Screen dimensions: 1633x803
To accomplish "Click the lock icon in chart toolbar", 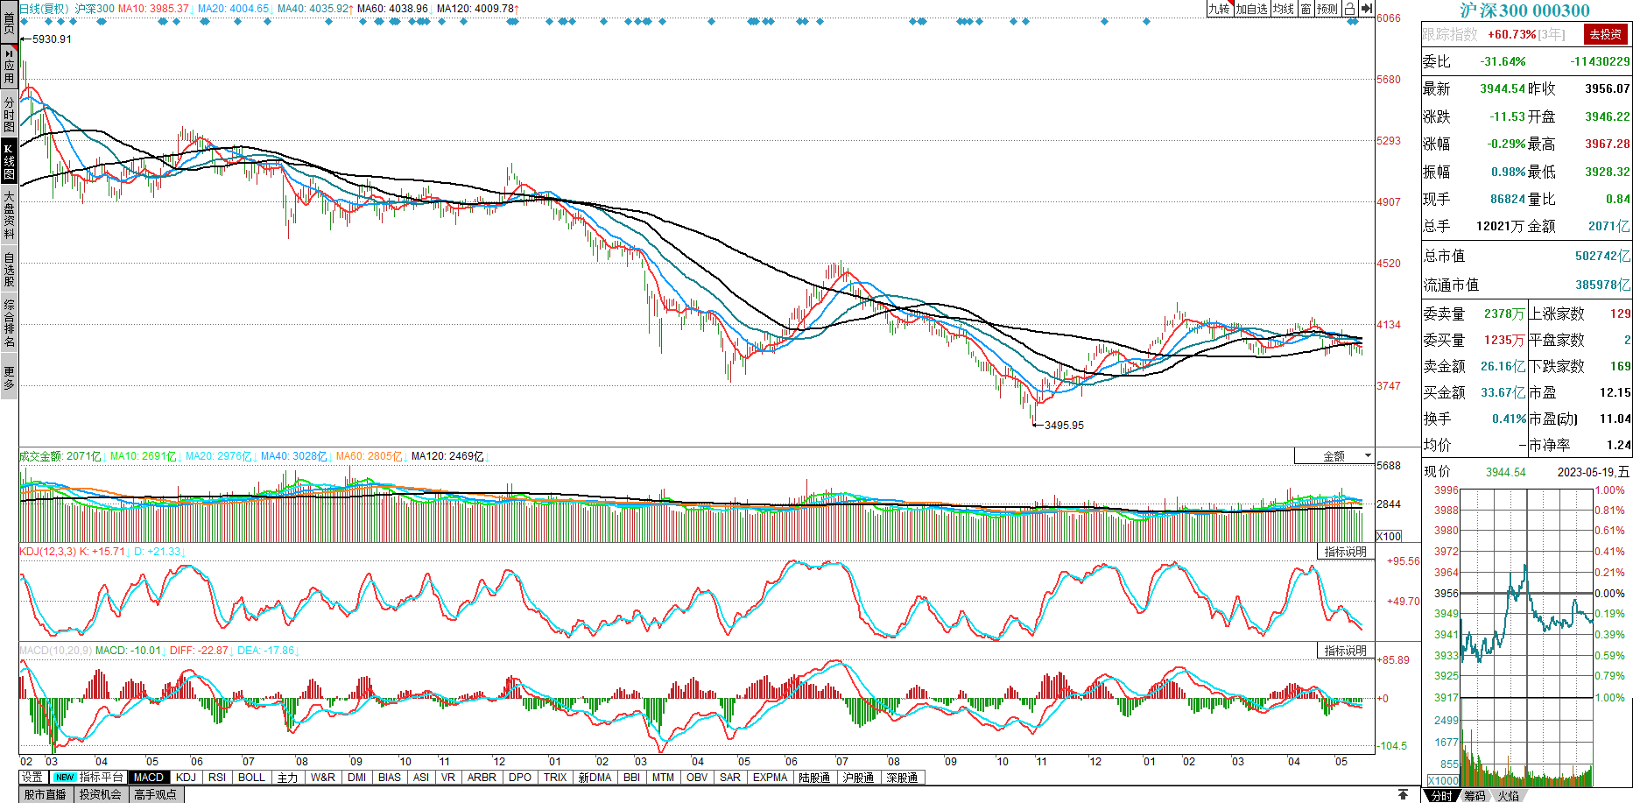I will pos(1350,9).
